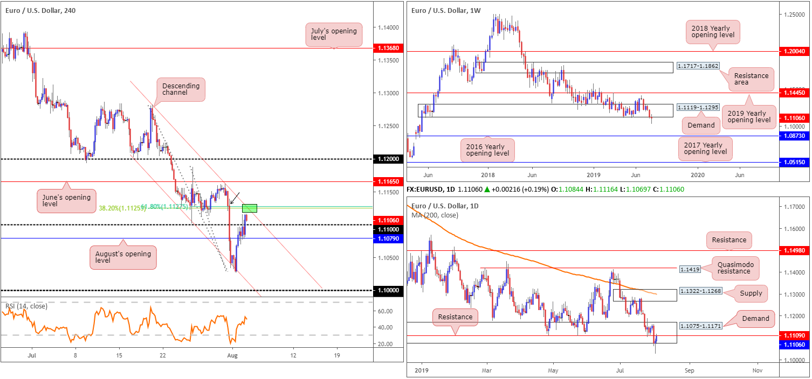Select the 'Demand' callout on the weekly chart
The image size is (812, 379).
coord(700,125)
